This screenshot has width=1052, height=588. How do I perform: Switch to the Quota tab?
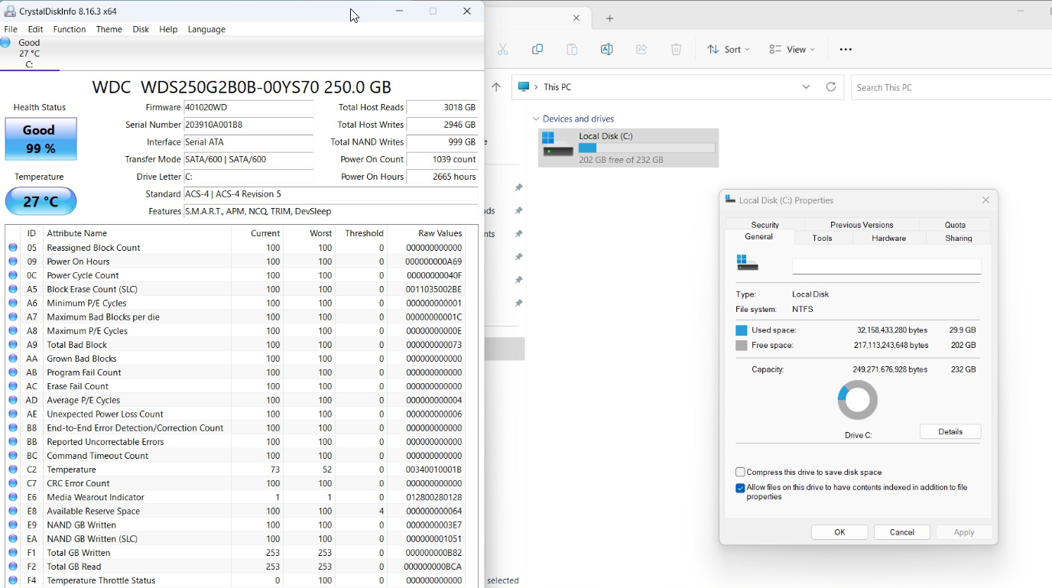(955, 225)
